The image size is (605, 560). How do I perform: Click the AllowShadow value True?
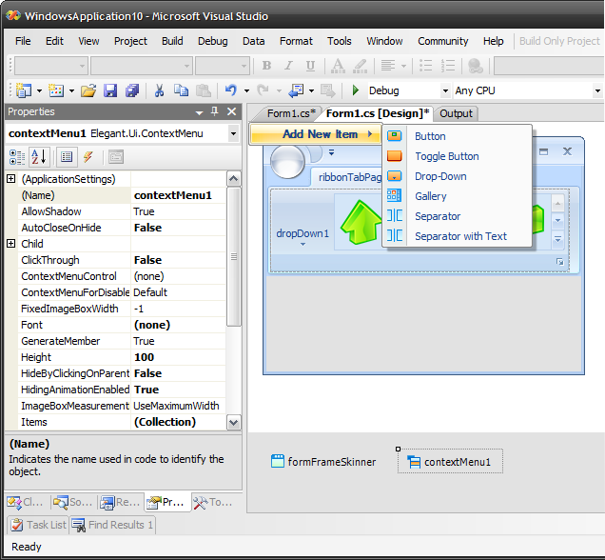coord(178,211)
